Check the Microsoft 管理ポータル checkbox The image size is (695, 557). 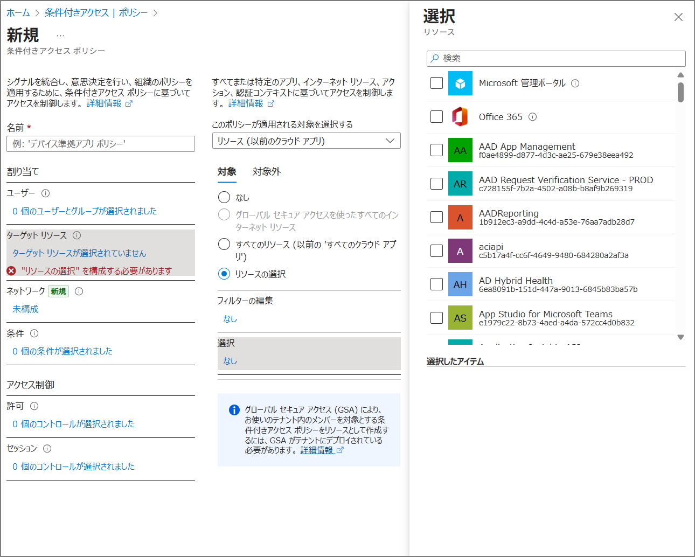coord(437,83)
